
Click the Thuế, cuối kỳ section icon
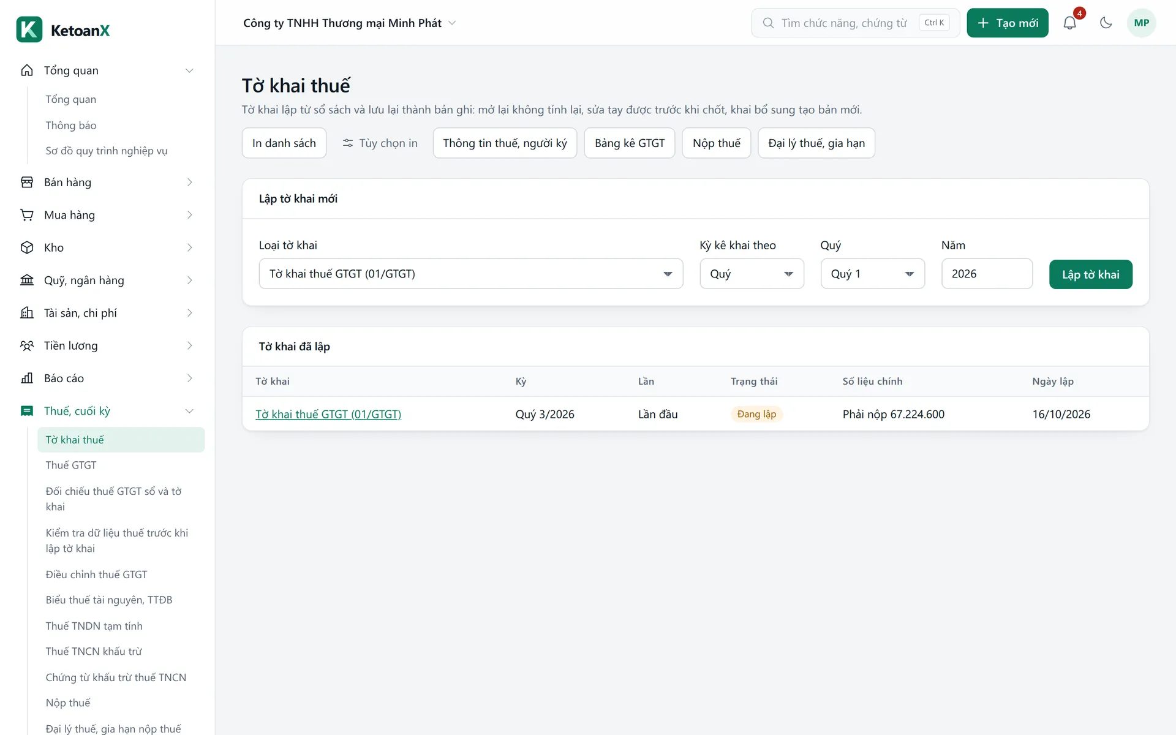tap(27, 411)
